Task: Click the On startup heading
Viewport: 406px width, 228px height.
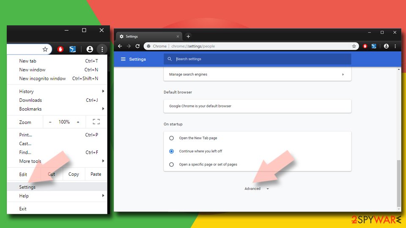Action: coord(173,124)
